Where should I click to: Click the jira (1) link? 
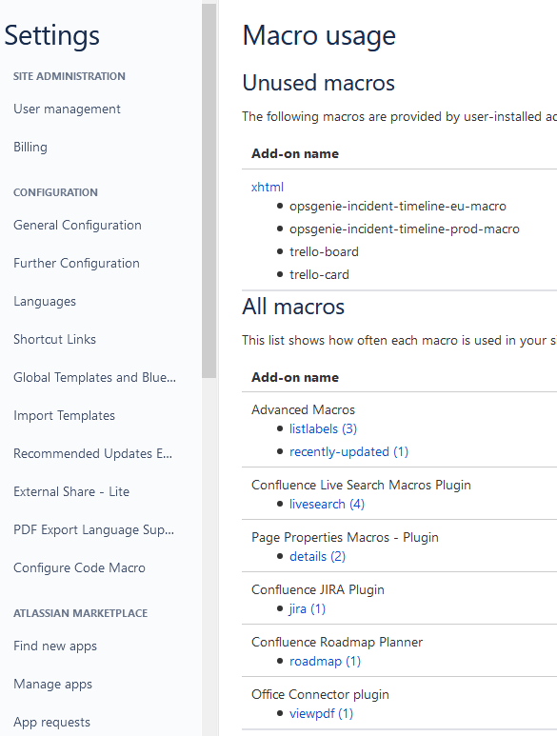(x=308, y=608)
